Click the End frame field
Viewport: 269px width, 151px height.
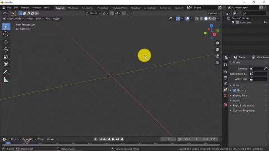[209, 139]
